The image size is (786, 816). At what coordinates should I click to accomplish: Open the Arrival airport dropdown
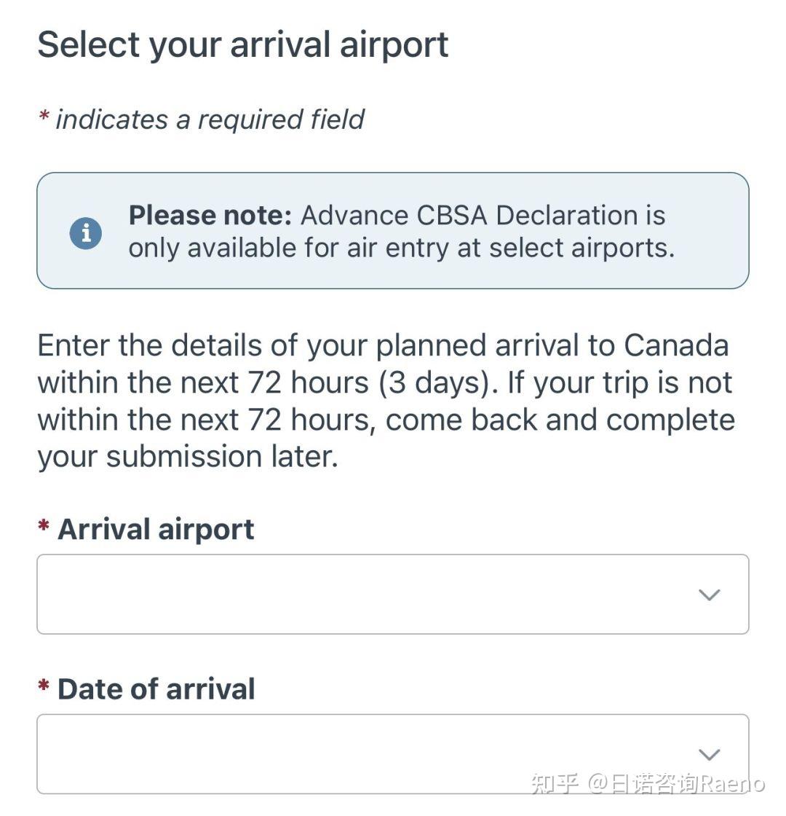(364, 595)
